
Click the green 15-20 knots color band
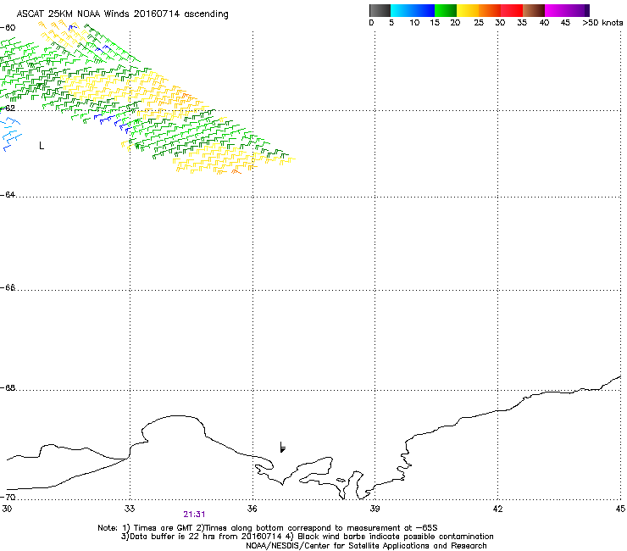pos(446,10)
